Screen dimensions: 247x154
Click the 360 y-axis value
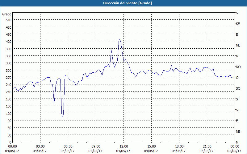pyautogui.click(x=9, y=56)
